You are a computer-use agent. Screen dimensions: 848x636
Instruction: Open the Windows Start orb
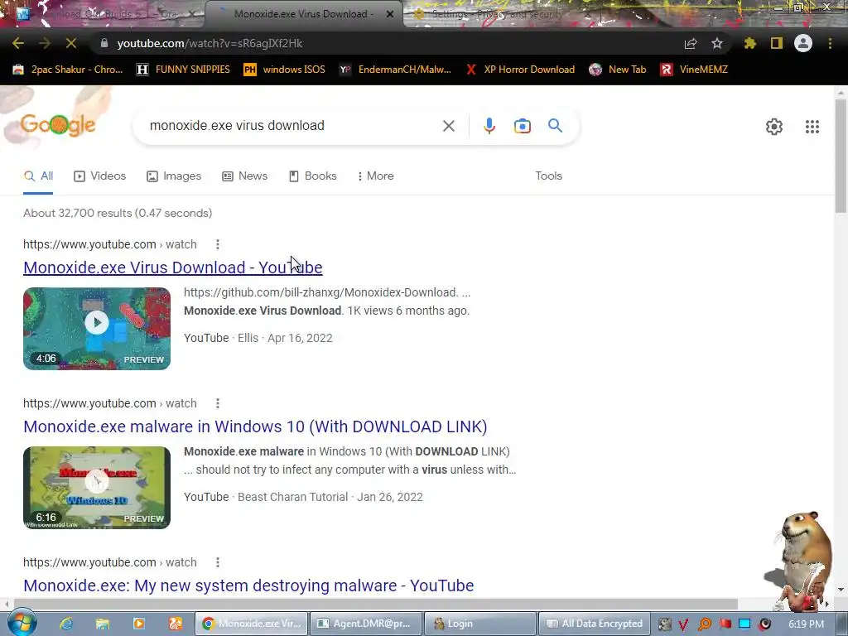coord(22,623)
